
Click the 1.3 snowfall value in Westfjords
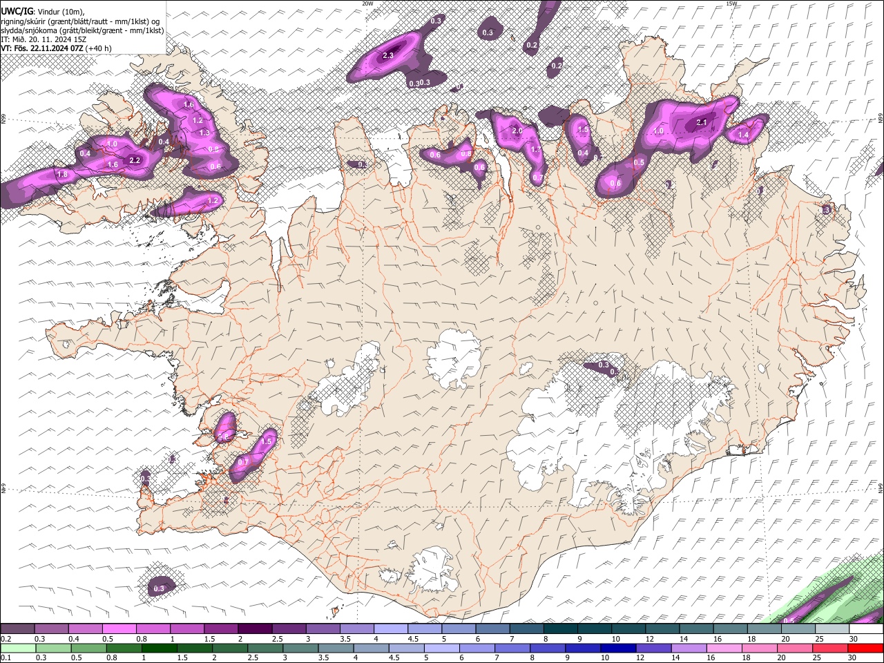point(204,133)
